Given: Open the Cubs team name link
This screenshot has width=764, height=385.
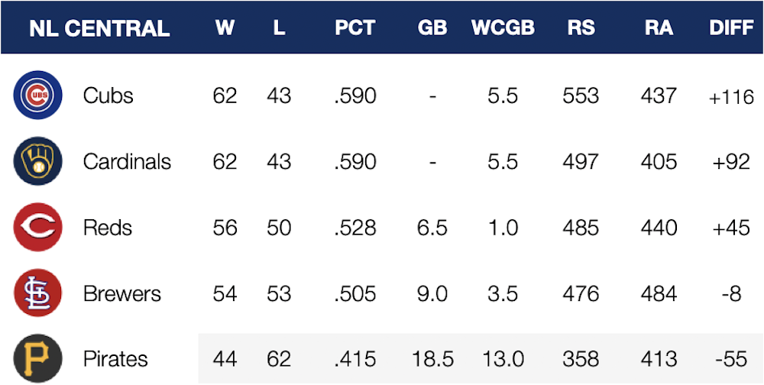Looking at the screenshot, I should click(108, 95).
